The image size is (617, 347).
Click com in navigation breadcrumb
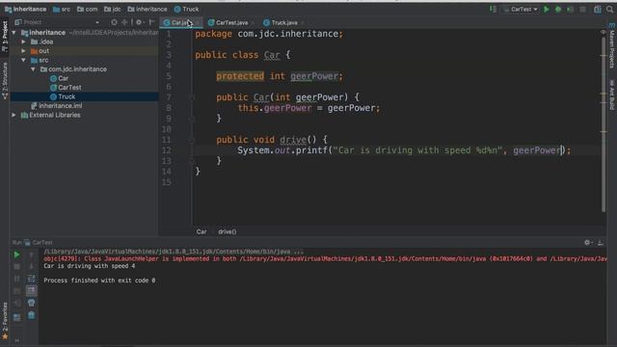(x=88, y=9)
